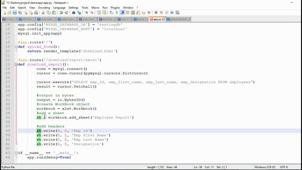Viewport: 302px width, 170px height.
Task: Toggle synchronized horizontal scrolling icon
Action: [104, 13]
